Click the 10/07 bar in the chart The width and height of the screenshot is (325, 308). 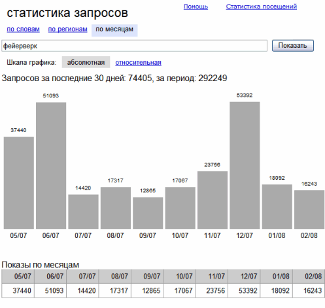180,208
